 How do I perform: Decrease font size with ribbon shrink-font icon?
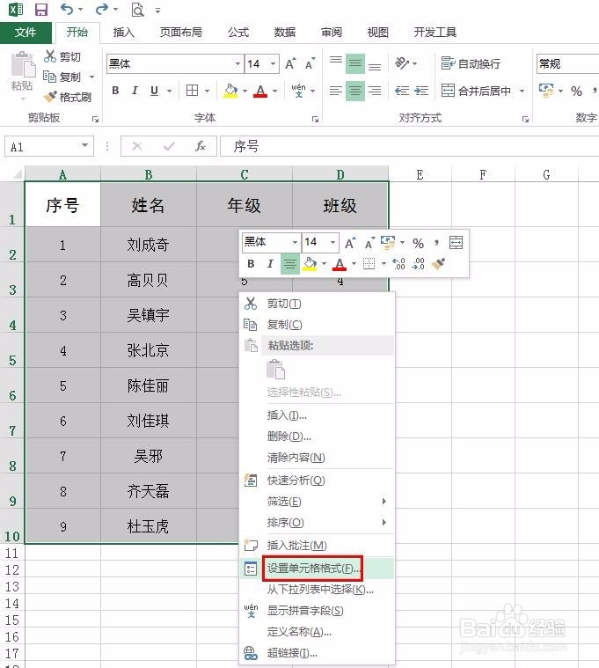(310, 64)
